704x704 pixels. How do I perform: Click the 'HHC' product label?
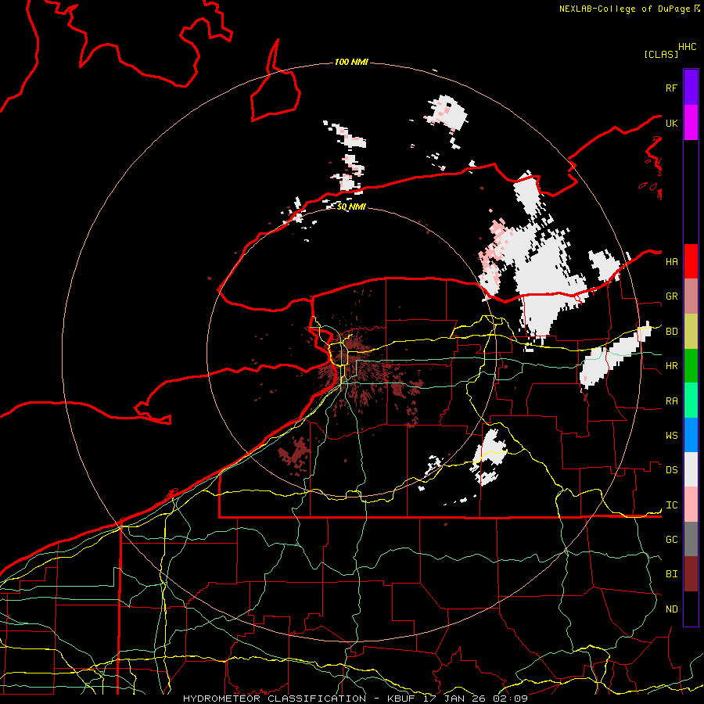[688, 47]
